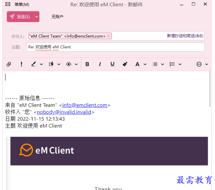Expand the eye icon dropdown arrow
The width and height of the screenshot is (215, 190).
point(76,64)
